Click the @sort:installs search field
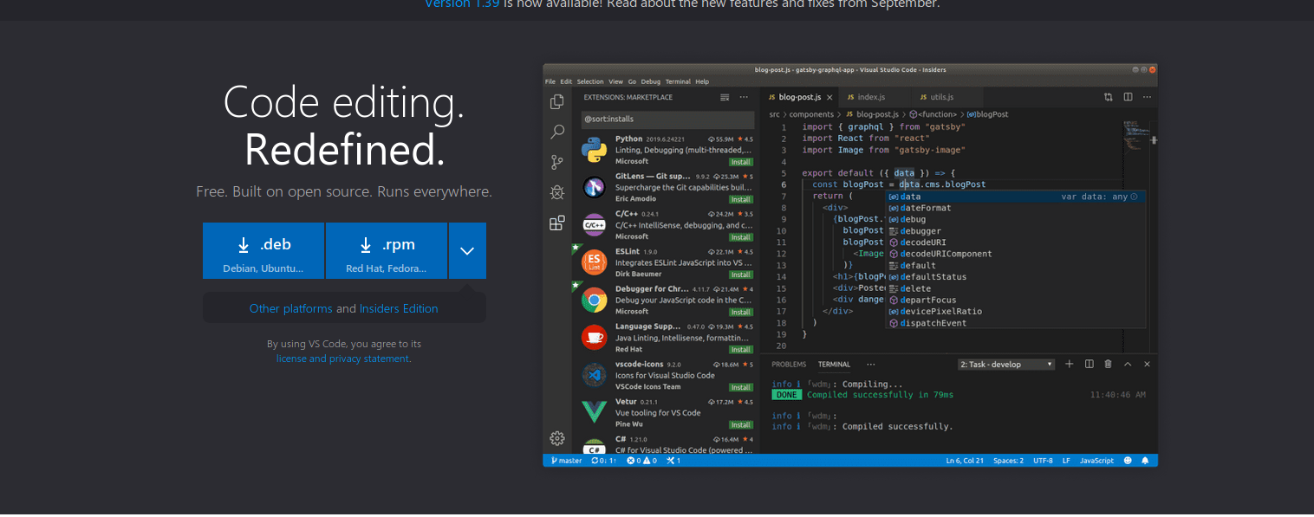 coord(667,119)
